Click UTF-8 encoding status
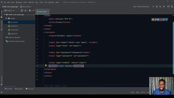The width and height of the screenshot is (174, 98). [143, 92]
